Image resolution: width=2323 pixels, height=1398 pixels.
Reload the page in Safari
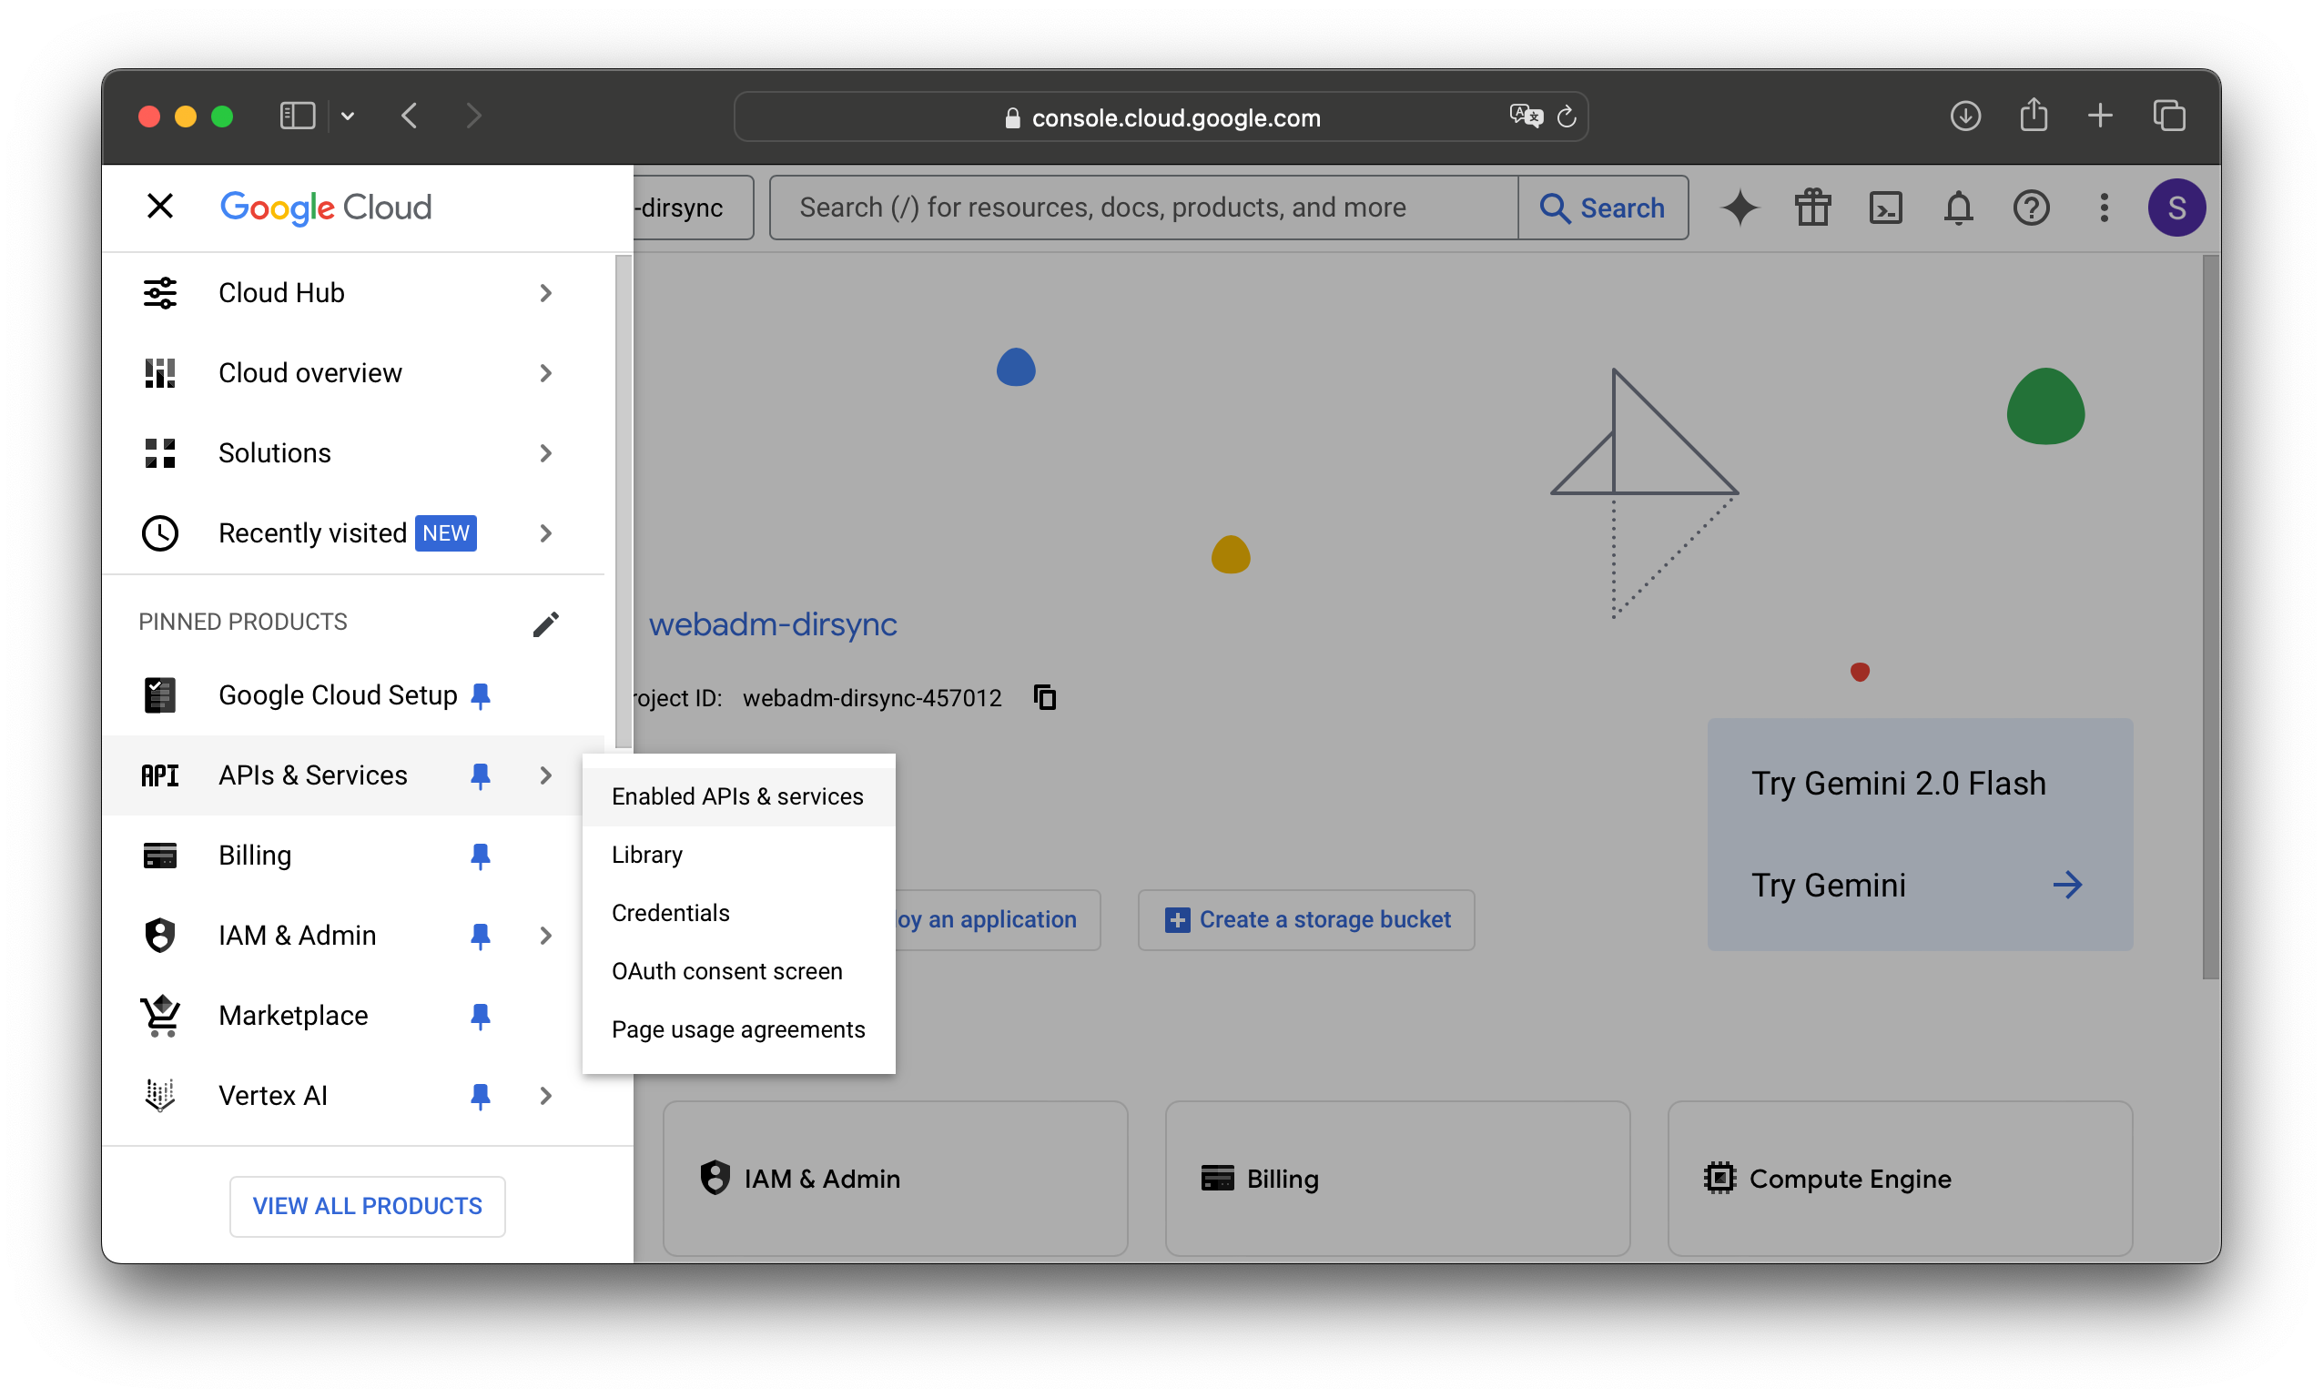click(x=1566, y=116)
